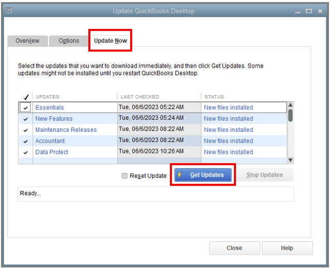Viewport: 330px width, 269px height.
Task: Click the Close button
Action: (x=234, y=248)
